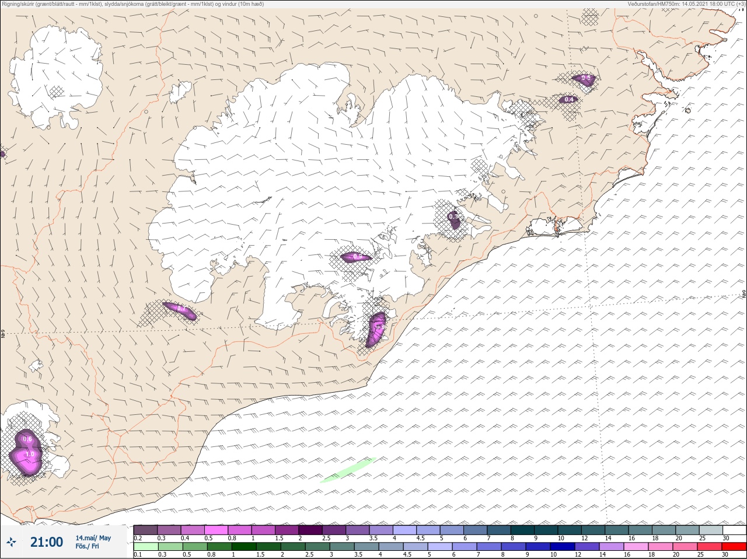This screenshot has width=747, height=559.
Task: Click the '3.5' label in lower legend row
Action: point(359,555)
